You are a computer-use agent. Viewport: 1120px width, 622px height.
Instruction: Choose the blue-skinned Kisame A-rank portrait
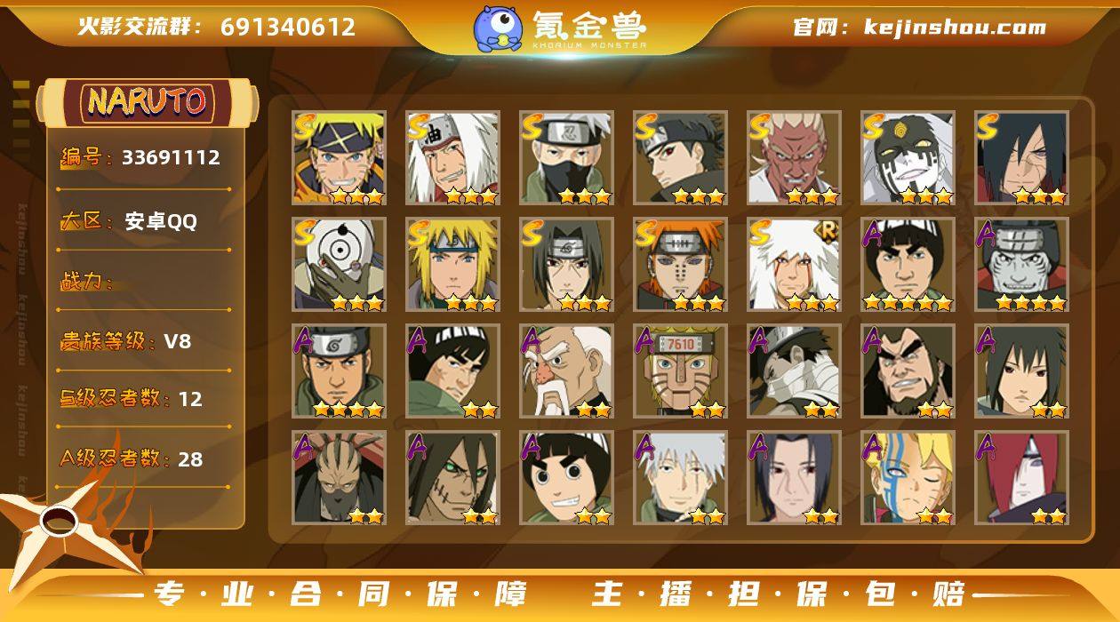pyautogui.click(x=1021, y=265)
